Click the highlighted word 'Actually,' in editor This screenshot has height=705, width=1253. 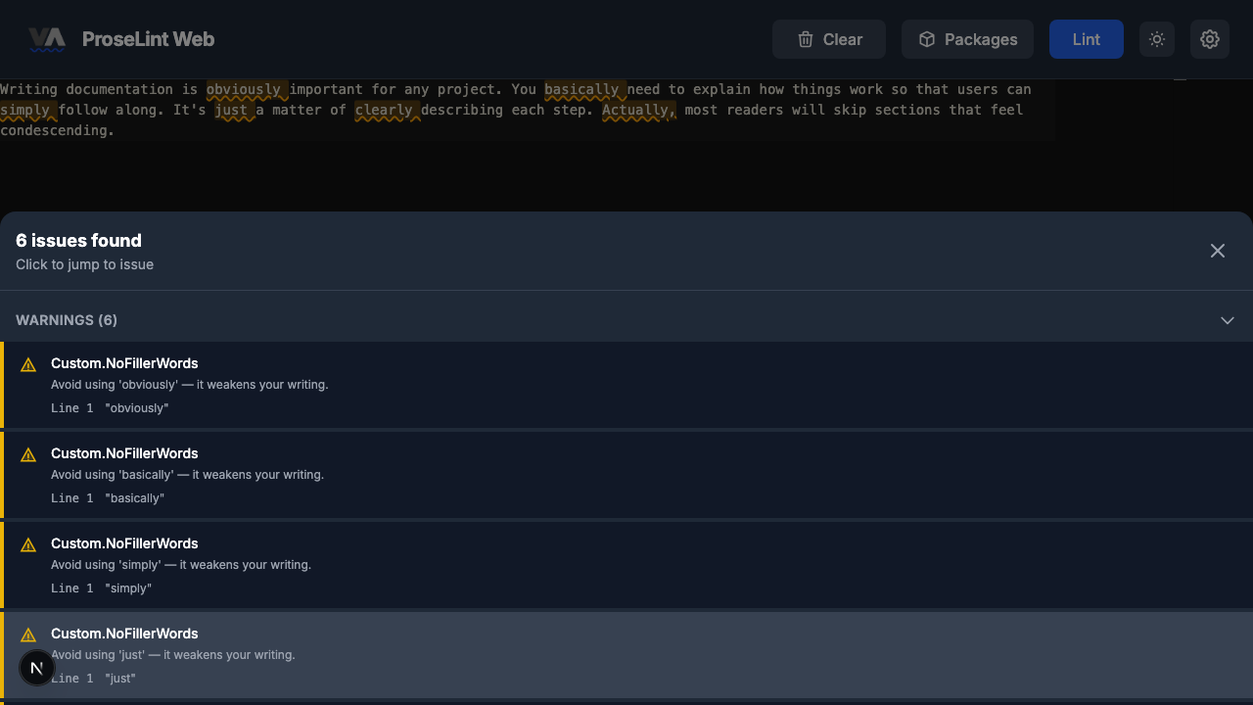[638, 110]
